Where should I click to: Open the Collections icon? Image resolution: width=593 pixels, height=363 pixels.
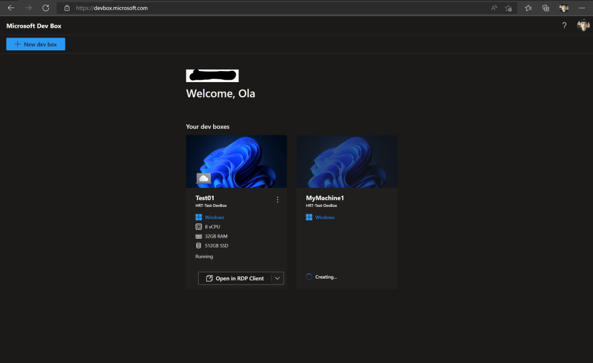(x=546, y=8)
